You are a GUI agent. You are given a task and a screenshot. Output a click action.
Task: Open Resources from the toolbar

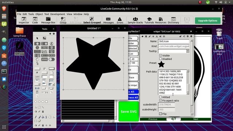pos(161,20)
